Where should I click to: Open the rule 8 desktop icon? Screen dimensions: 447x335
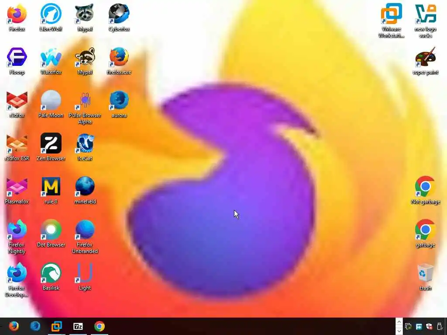[51, 191]
